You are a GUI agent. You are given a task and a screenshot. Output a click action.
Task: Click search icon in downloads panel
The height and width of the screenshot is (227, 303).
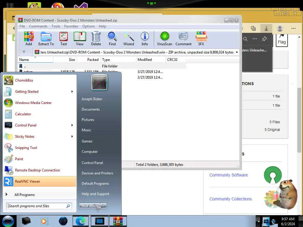(245, 39)
